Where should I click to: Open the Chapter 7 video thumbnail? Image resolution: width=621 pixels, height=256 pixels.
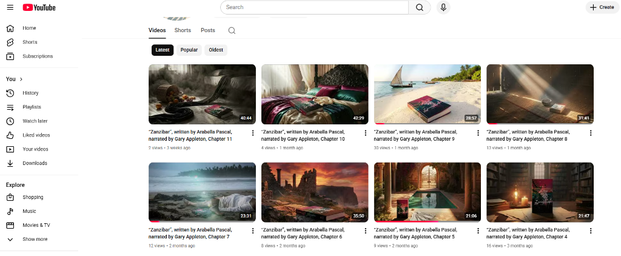pyautogui.click(x=202, y=192)
